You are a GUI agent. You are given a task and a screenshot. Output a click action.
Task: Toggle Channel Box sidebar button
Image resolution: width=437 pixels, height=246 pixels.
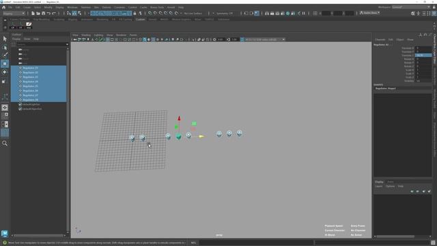coord(434,13)
